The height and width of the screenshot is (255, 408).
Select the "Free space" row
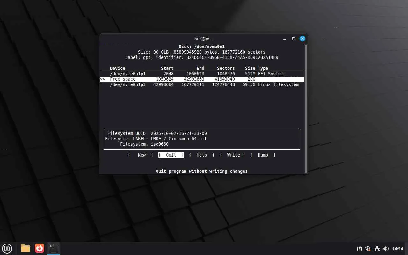click(x=202, y=79)
